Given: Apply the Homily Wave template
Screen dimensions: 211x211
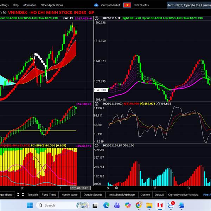Looking at the screenshot, I should [x=69, y=194].
